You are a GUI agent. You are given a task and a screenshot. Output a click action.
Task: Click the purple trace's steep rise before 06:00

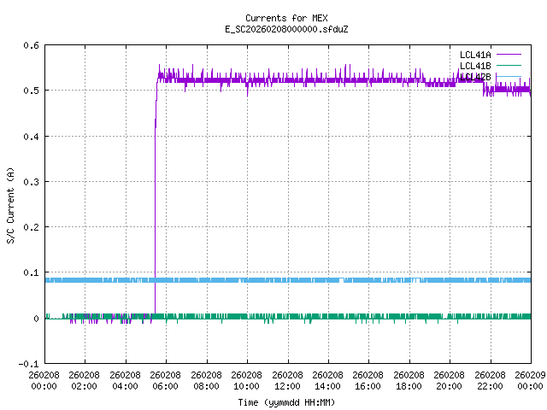[x=155, y=214]
